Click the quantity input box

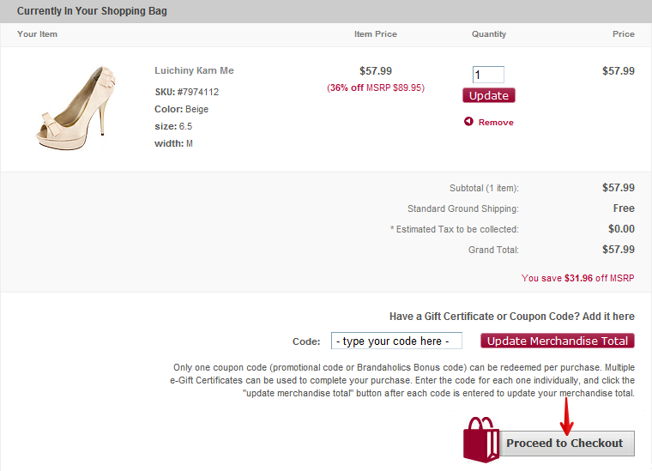click(488, 75)
